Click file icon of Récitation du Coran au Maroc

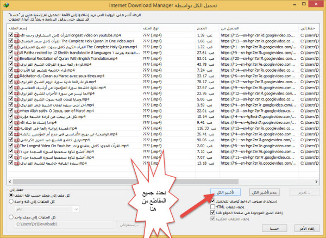[17, 76]
